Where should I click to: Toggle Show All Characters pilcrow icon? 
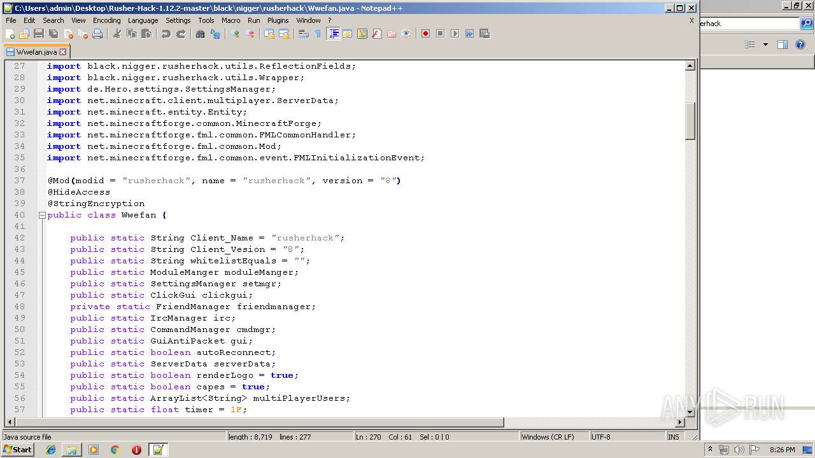(318, 34)
